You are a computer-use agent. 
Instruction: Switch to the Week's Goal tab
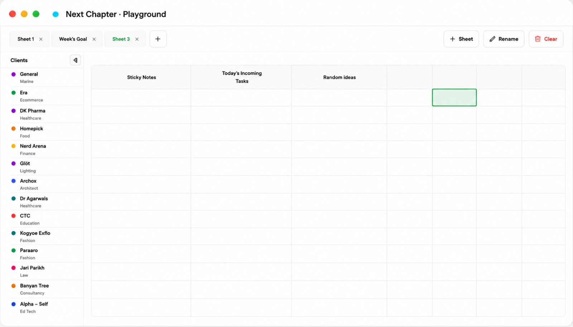73,39
